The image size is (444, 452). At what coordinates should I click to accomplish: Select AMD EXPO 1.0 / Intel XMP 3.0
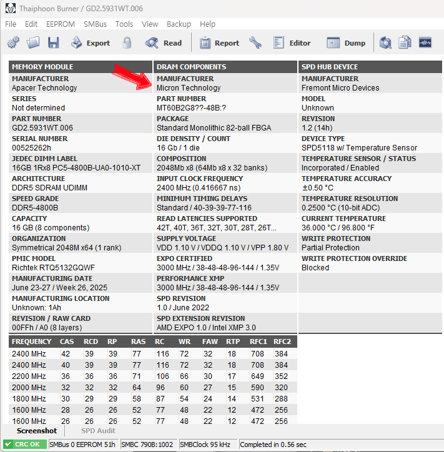(x=206, y=328)
